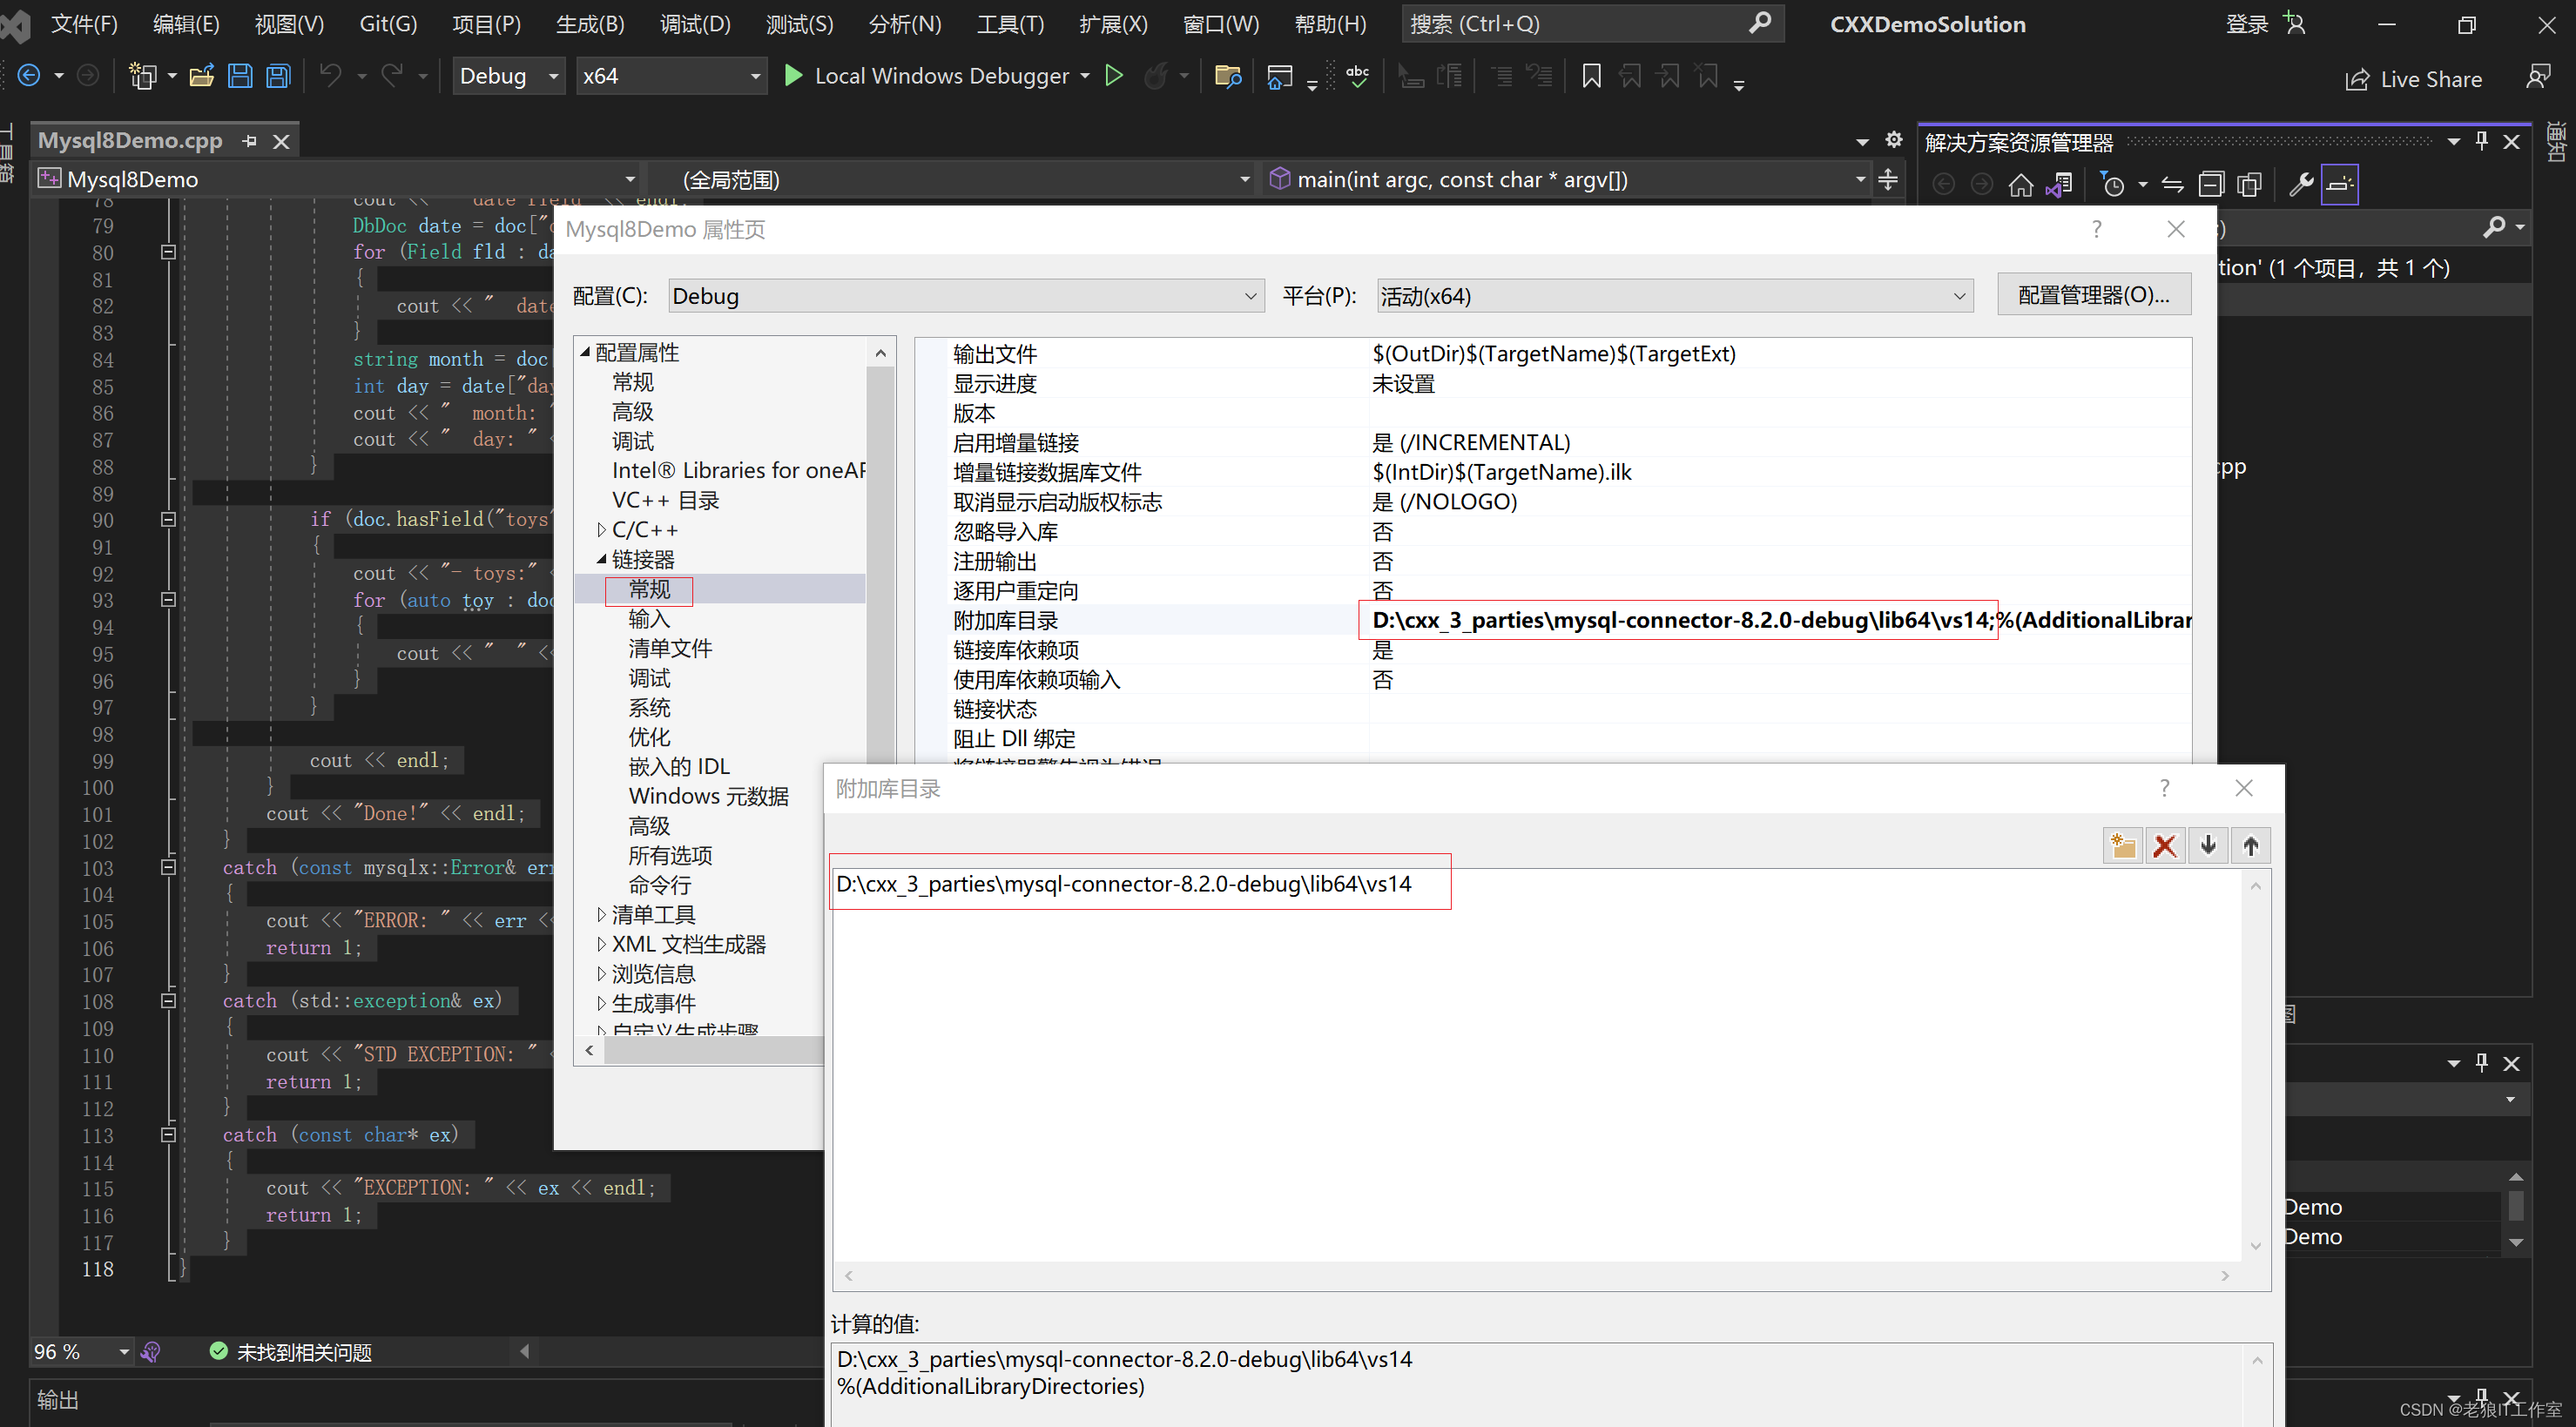This screenshot has height=1427, width=2576.
Task: Click the toolbar bookmark icon
Action: pyautogui.click(x=1591, y=76)
